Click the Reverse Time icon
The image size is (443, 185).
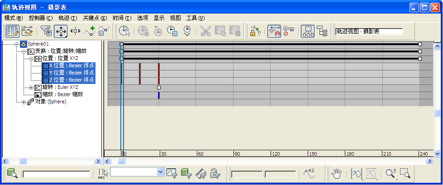(x=157, y=31)
